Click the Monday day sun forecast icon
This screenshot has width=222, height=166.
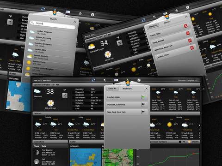(169, 124)
